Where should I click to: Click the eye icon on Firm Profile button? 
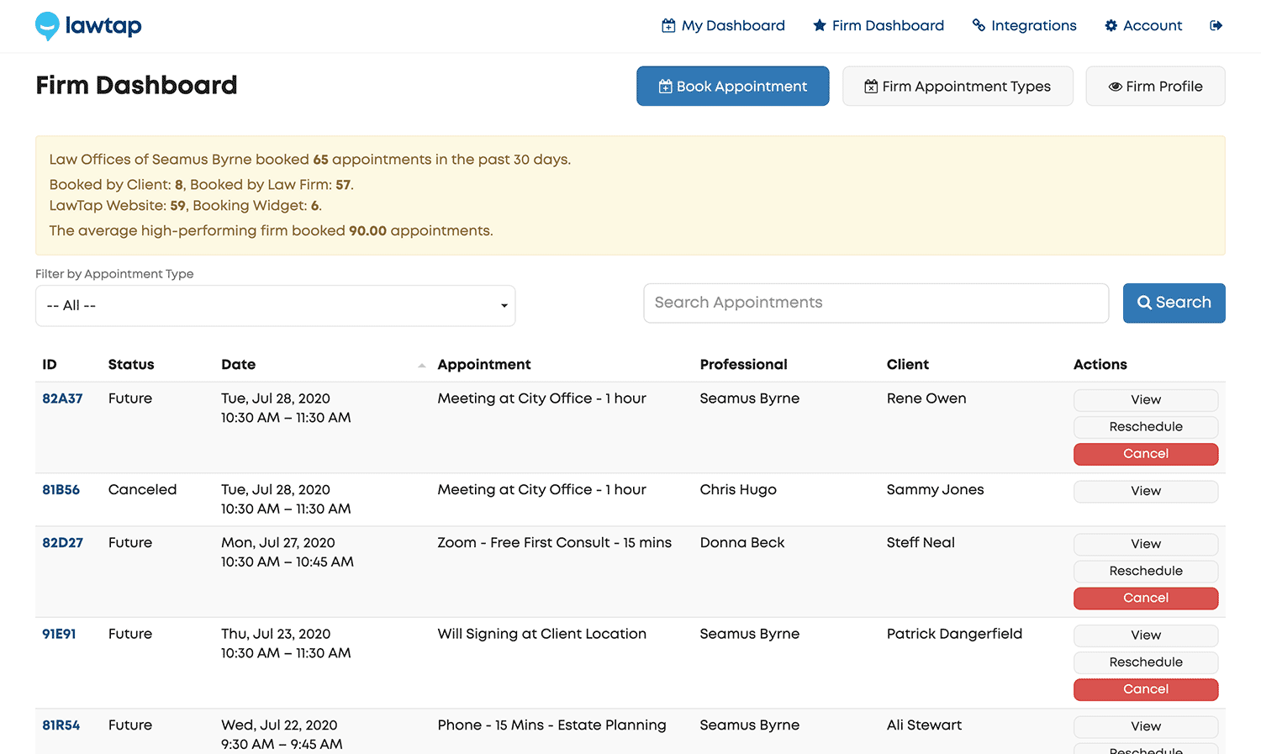[1115, 86]
